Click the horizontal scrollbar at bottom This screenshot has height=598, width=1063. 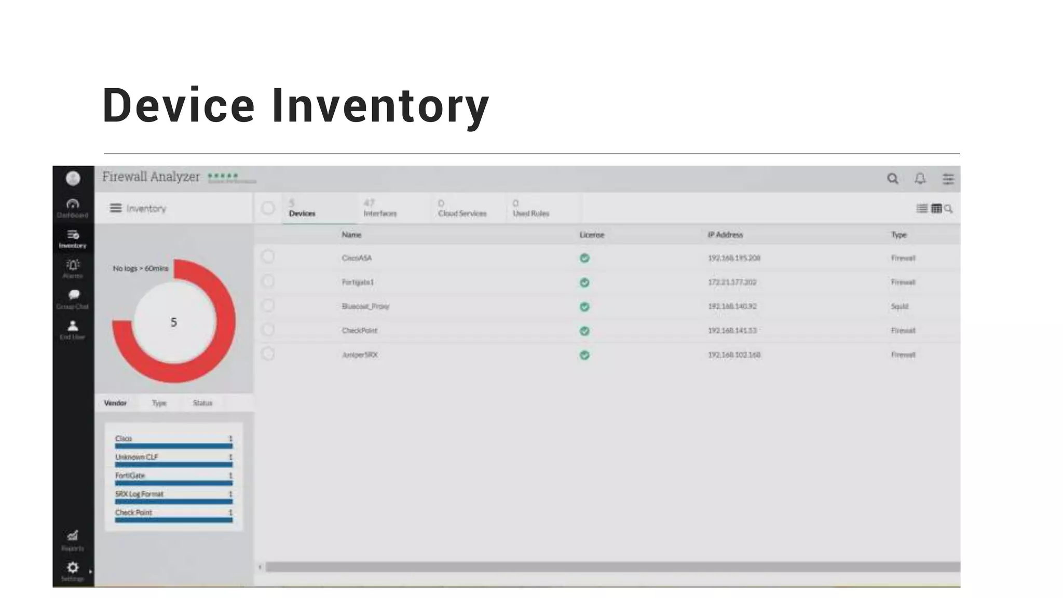pyautogui.click(x=612, y=567)
